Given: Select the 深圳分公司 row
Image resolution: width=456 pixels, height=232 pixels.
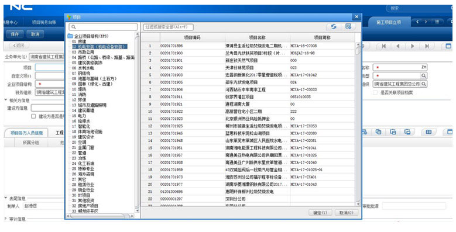Looking at the screenshot, I should (x=248, y=199).
